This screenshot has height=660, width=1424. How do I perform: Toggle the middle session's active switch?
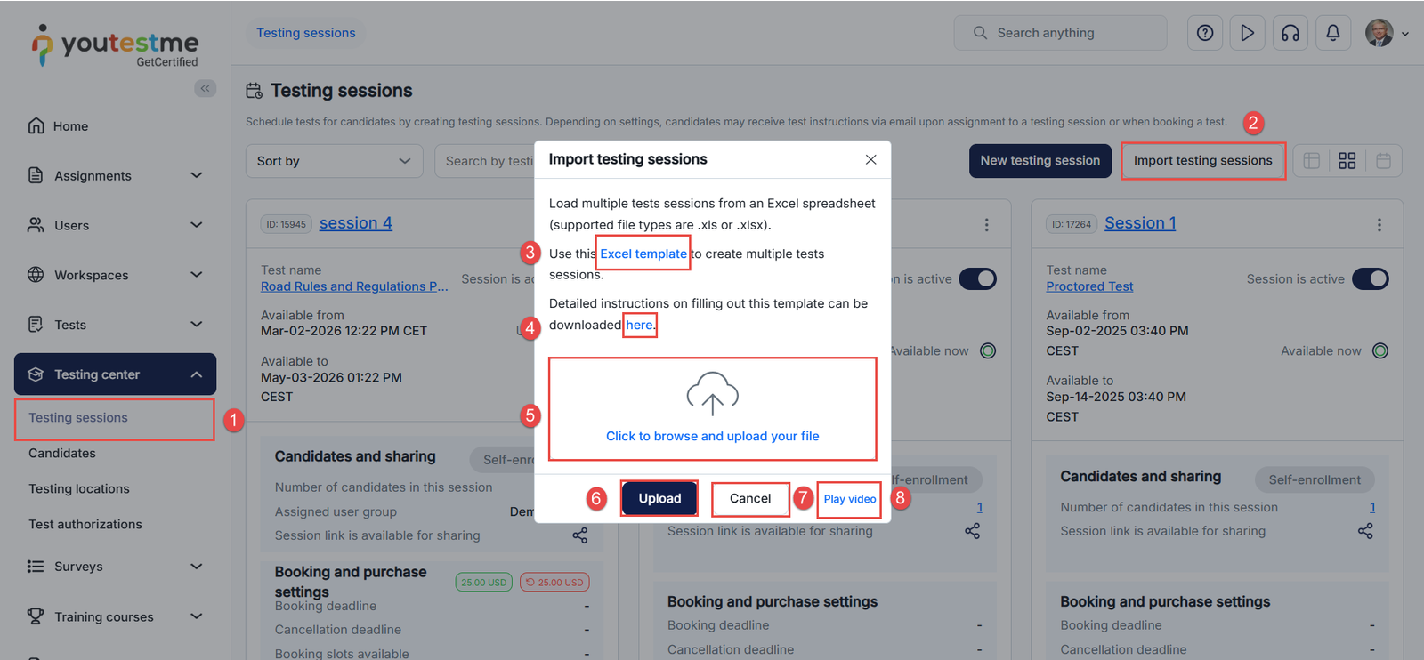pyautogui.click(x=977, y=279)
